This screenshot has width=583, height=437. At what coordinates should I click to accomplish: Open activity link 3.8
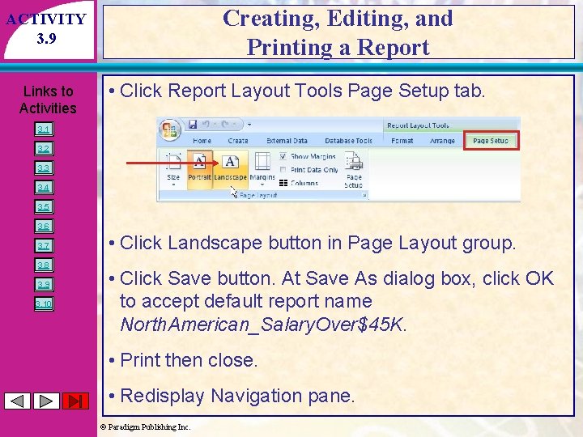point(44,265)
